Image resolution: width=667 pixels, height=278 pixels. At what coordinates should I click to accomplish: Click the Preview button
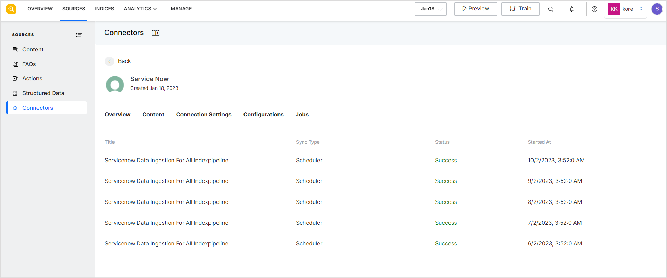point(475,9)
